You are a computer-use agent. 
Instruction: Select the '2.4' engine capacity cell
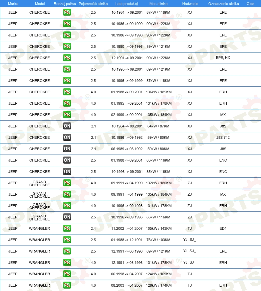[93, 228]
